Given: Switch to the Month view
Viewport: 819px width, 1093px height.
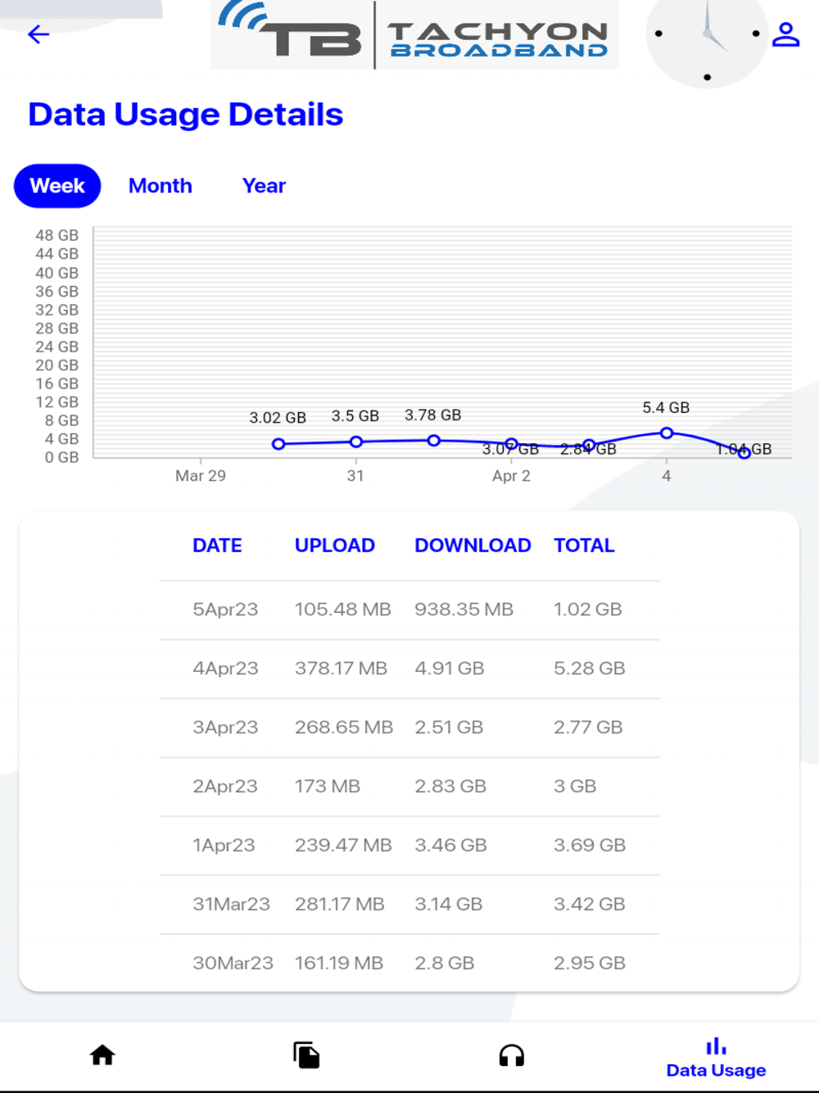Looking at the screenshot, I should [x=161, y=186].
